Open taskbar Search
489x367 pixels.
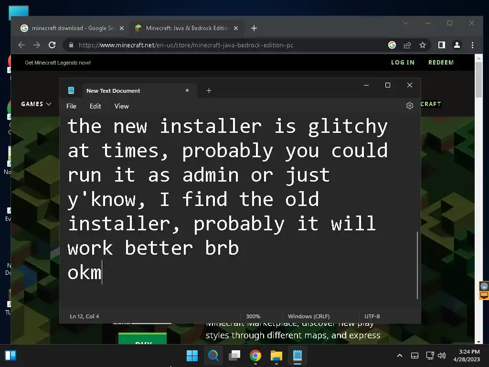click(x=213, y=356)
